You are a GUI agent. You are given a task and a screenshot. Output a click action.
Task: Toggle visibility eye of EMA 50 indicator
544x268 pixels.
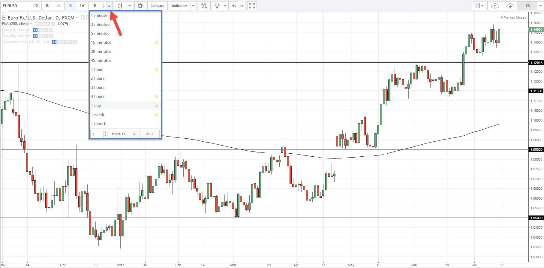pyautogui.click(x=35, y=36)
